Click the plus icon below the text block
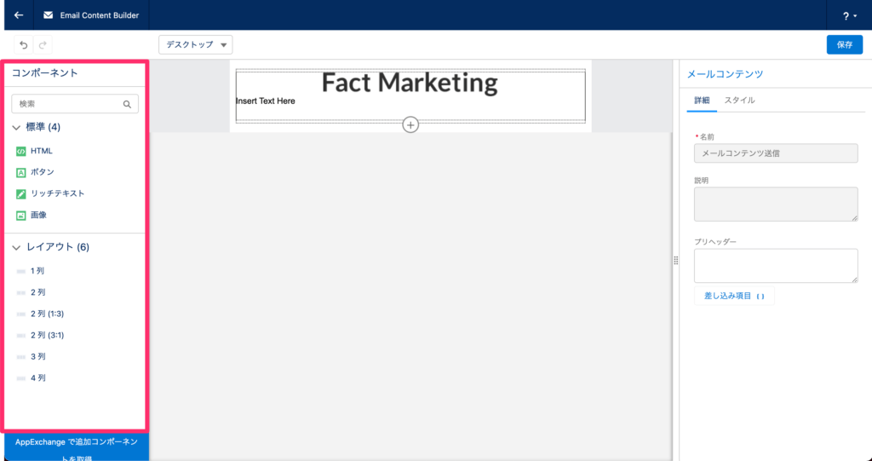The width and height of the screenshot is (872, 461). click(x=410, y=125)
